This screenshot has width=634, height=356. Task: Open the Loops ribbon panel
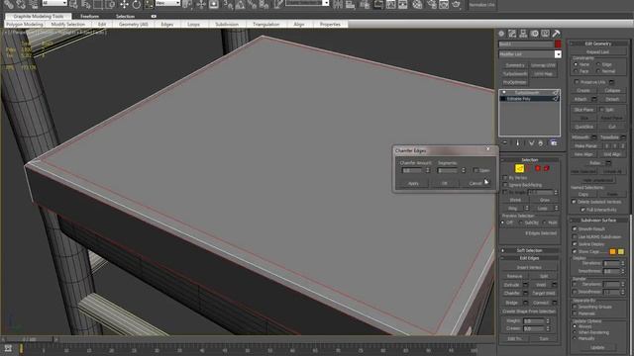[194, 24]
